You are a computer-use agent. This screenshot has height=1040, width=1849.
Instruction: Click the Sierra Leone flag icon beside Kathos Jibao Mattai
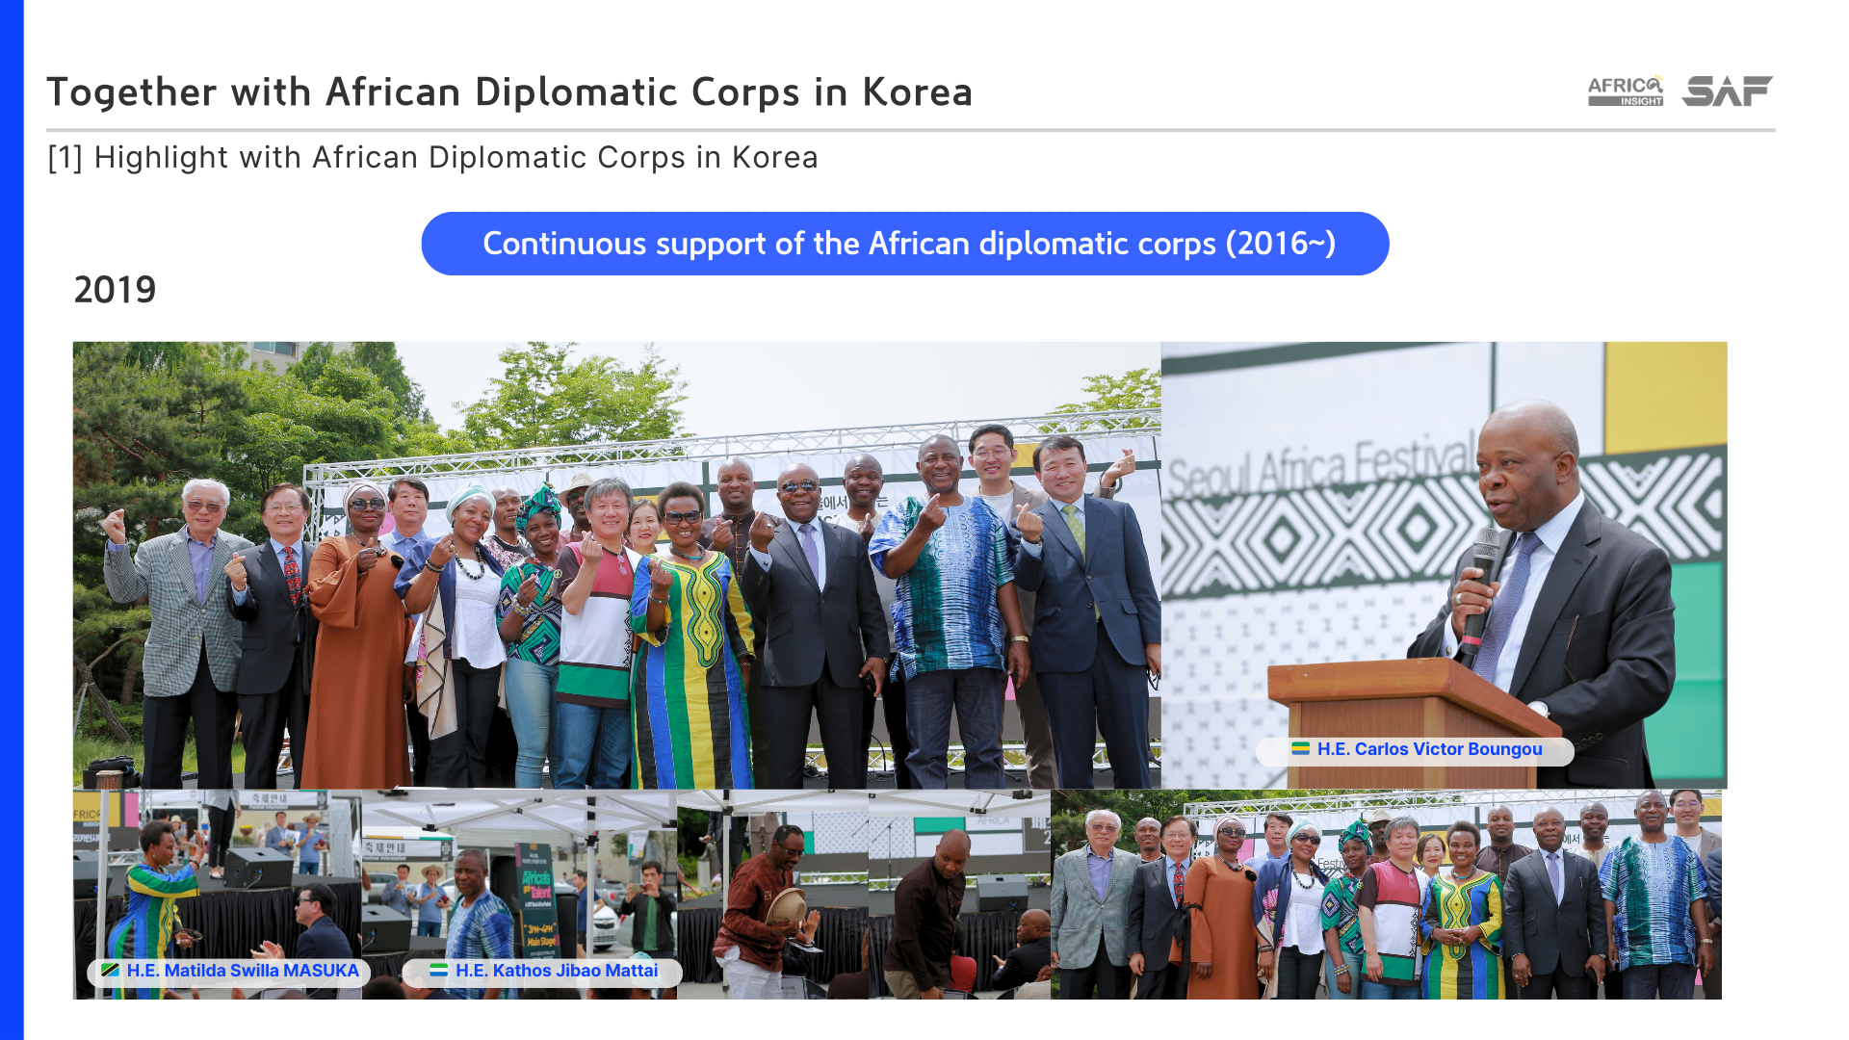(438, 970)
